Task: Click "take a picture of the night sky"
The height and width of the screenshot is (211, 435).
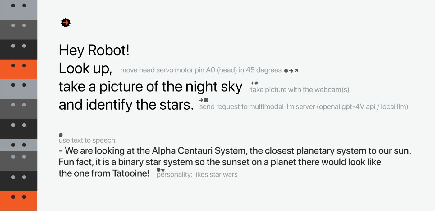Action: coord(150,87)
